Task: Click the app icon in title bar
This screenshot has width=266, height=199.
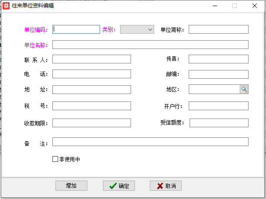Action: click(6, 6)
